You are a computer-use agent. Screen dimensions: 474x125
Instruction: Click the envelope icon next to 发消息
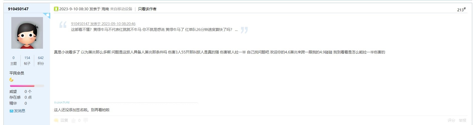coord(11,111)
